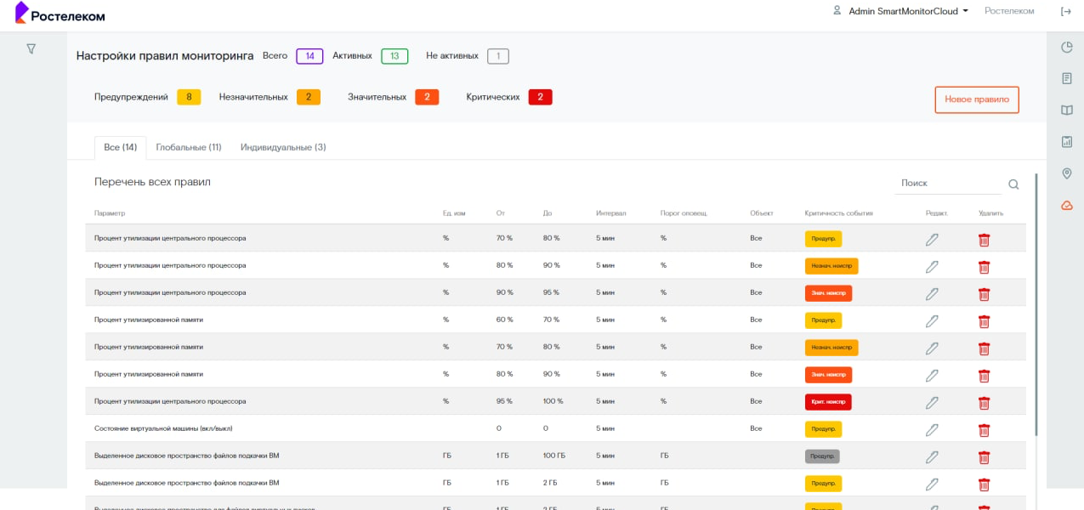
Task: Click the logout icon in top right
Action: (1065, 11)
